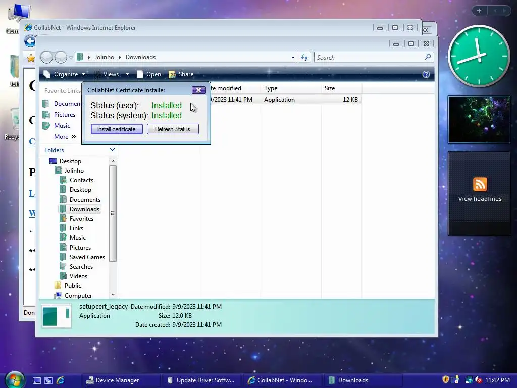
Task: Click folder tree scroll down arrow
Action: tap(113, 295)
